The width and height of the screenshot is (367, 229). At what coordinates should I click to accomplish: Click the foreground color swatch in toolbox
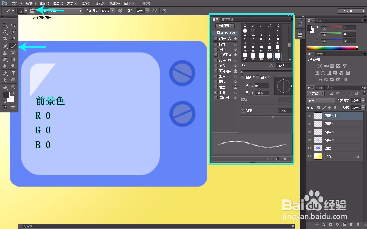(6, 95)
